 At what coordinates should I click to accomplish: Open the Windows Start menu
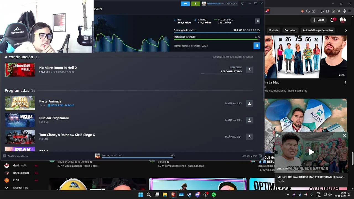coord(140,195)
